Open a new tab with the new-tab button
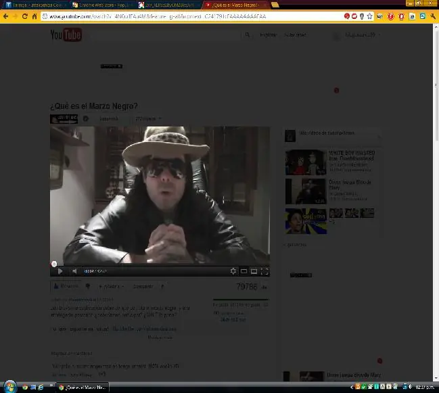439x393 pixels. [275, 5]
